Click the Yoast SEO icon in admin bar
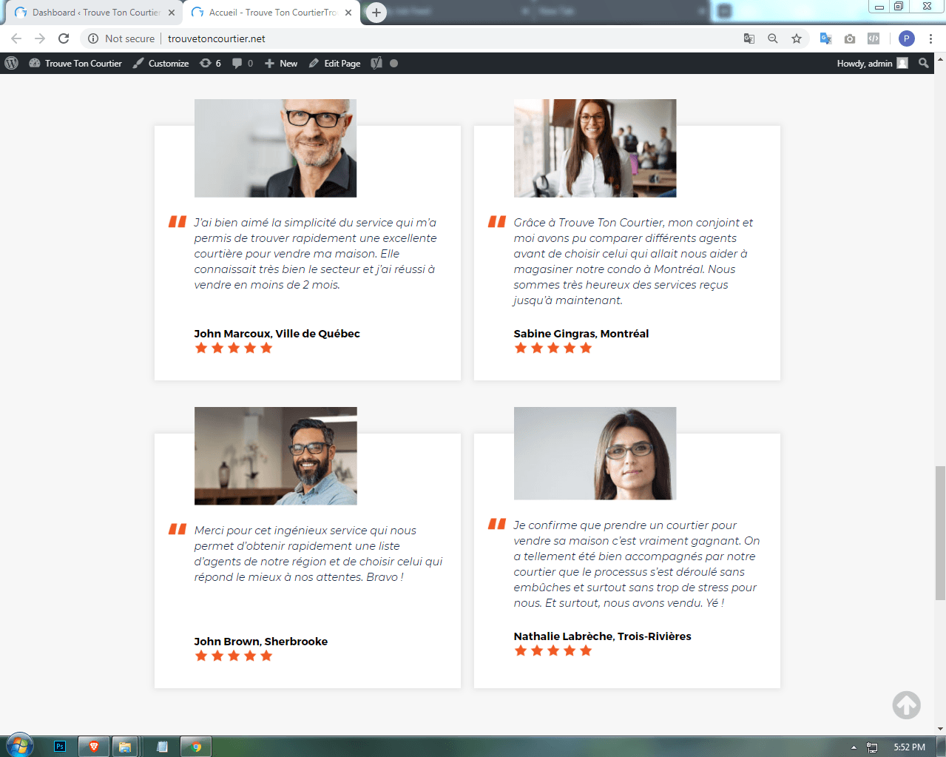The width and height of the screenshot is (946, 757). pyautogui.click(x=376, y=63)
